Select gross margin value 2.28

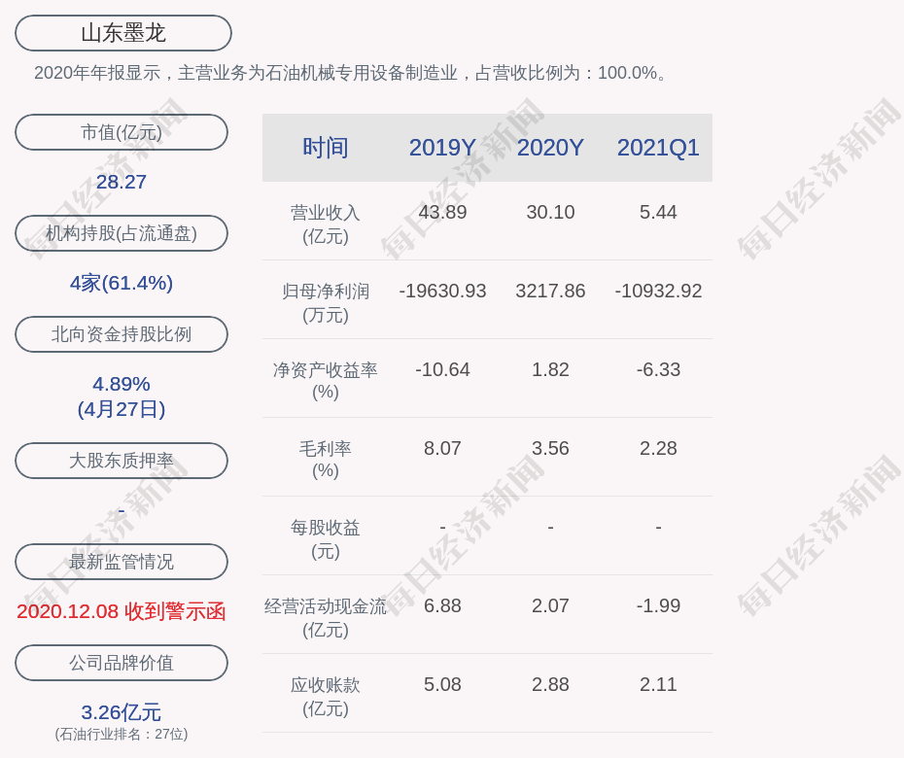(658, 448)
